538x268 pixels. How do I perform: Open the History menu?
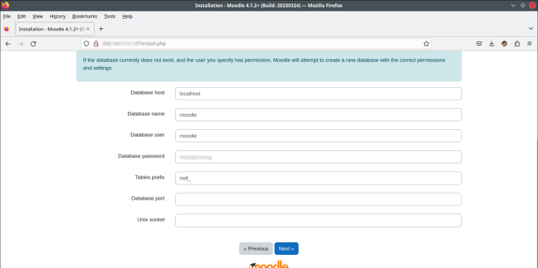(57, 16)
